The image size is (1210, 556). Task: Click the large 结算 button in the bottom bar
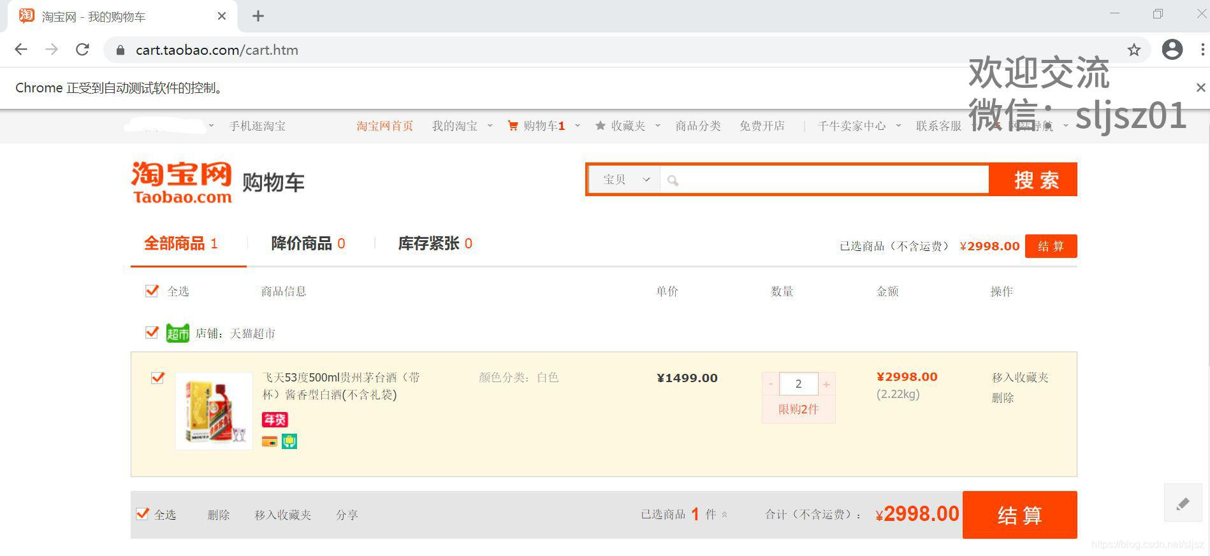(x=1019, y=515)
